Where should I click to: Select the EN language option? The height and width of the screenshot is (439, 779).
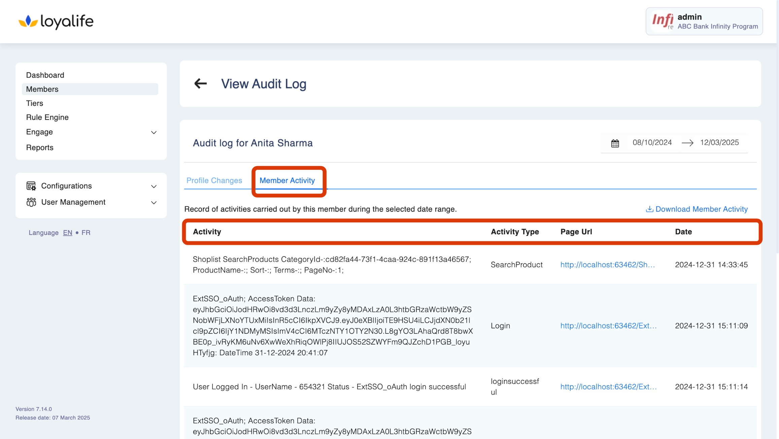[x=67, y=233]
